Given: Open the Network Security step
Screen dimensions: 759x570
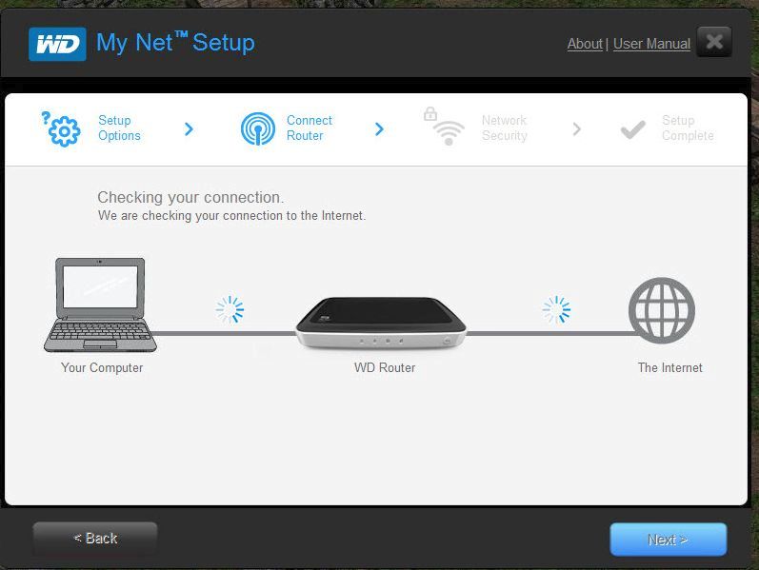Looking at the screenshot, I should [x=505, y=128].
